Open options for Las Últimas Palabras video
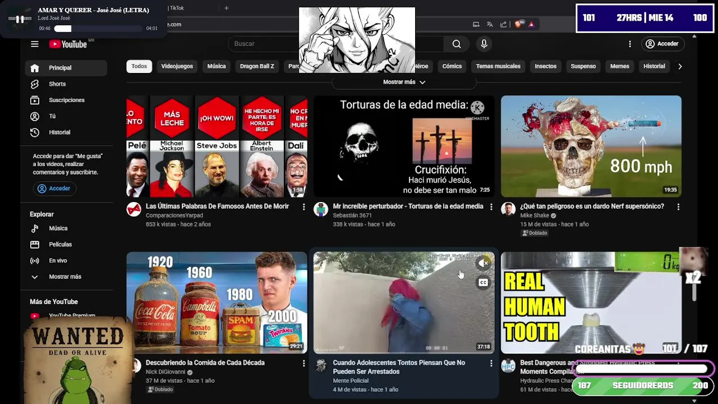This screenshot has height=404, width=718. click(303, 207)
